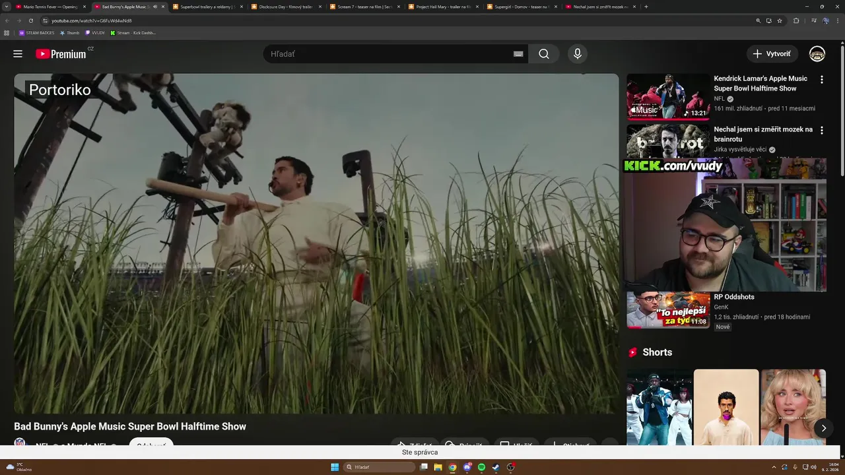Open Spotify from the taskbar
845x475 pixels.
(x=481, y=467)
